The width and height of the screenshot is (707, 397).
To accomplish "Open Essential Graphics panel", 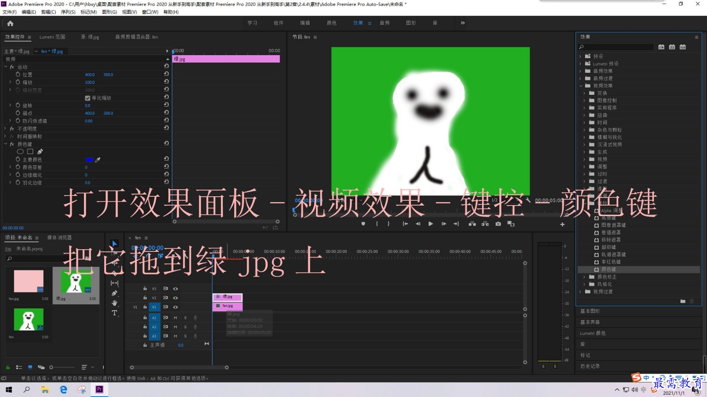I will coord(590,311).
